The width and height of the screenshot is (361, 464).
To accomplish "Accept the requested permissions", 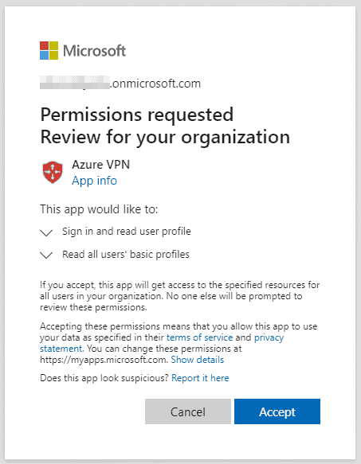I will pyautogui.click(x=277, y=411).
